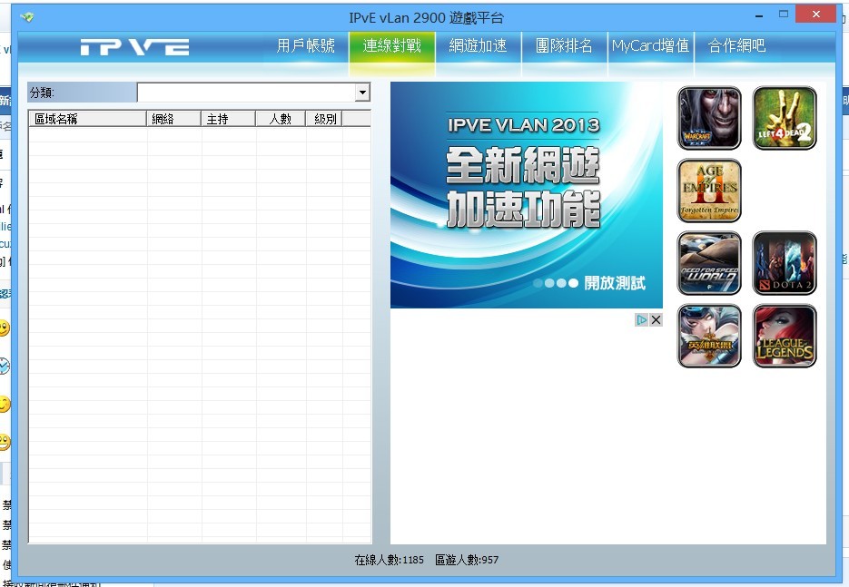Open the 網遊加速 tab
This screenshot has width=849, height=587.
[x=478, y=46]
